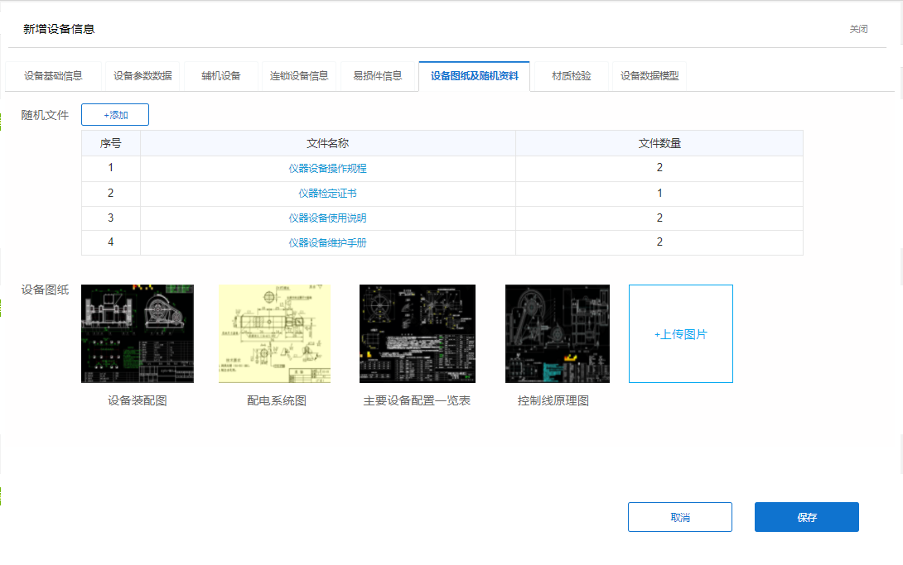Click the blue 保存 button
Viewport: 903px width, 565px height.
806,517
